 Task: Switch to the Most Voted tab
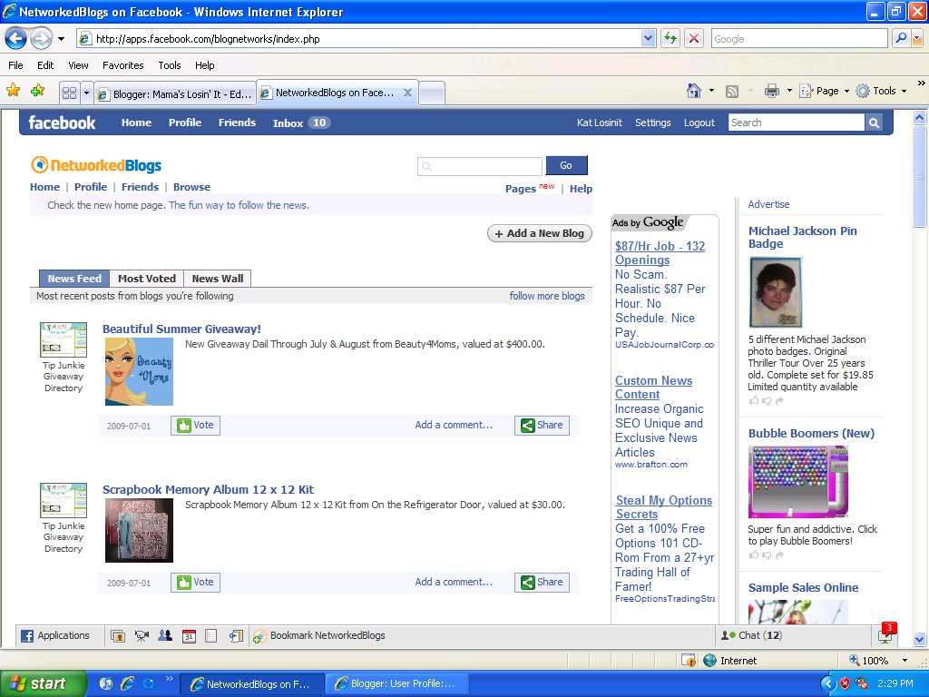(x=146, y=279)
